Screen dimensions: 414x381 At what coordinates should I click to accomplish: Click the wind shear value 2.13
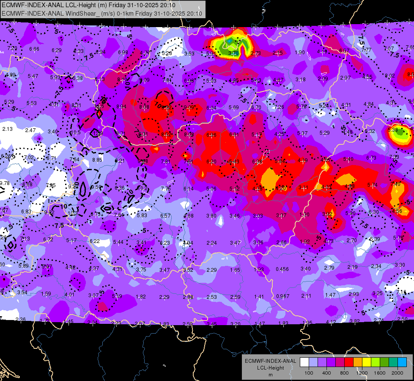click(7, 129)
